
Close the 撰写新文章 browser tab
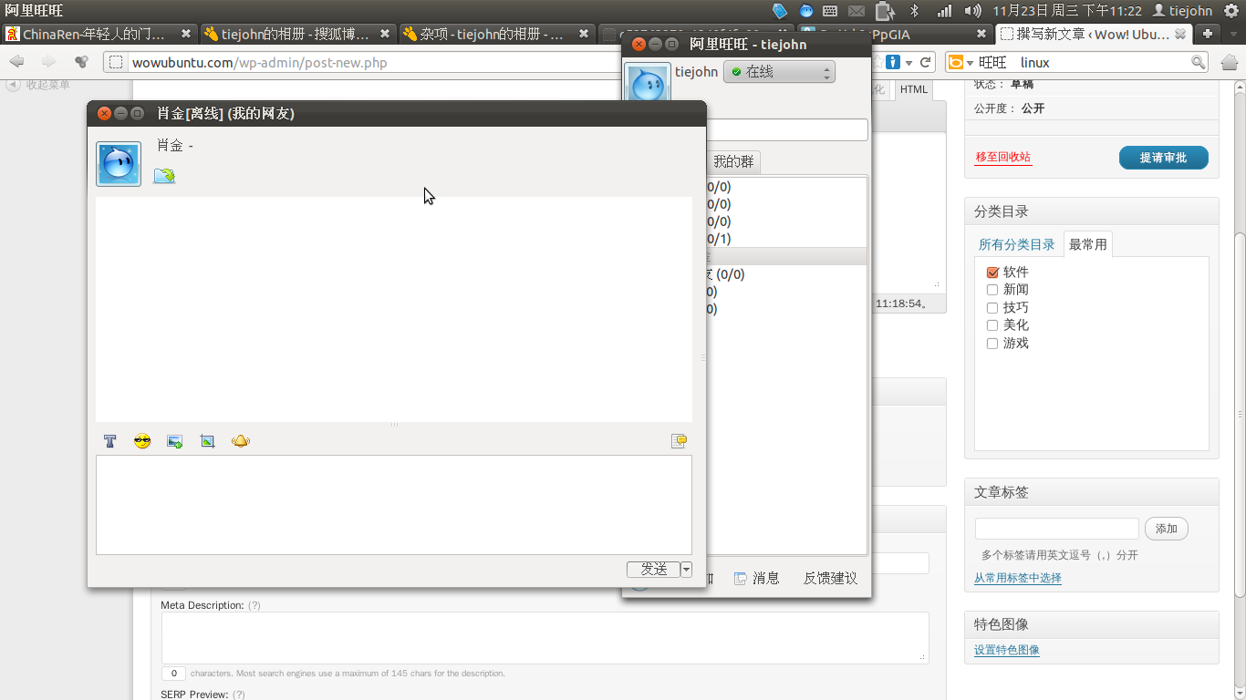pos(1179,34)
